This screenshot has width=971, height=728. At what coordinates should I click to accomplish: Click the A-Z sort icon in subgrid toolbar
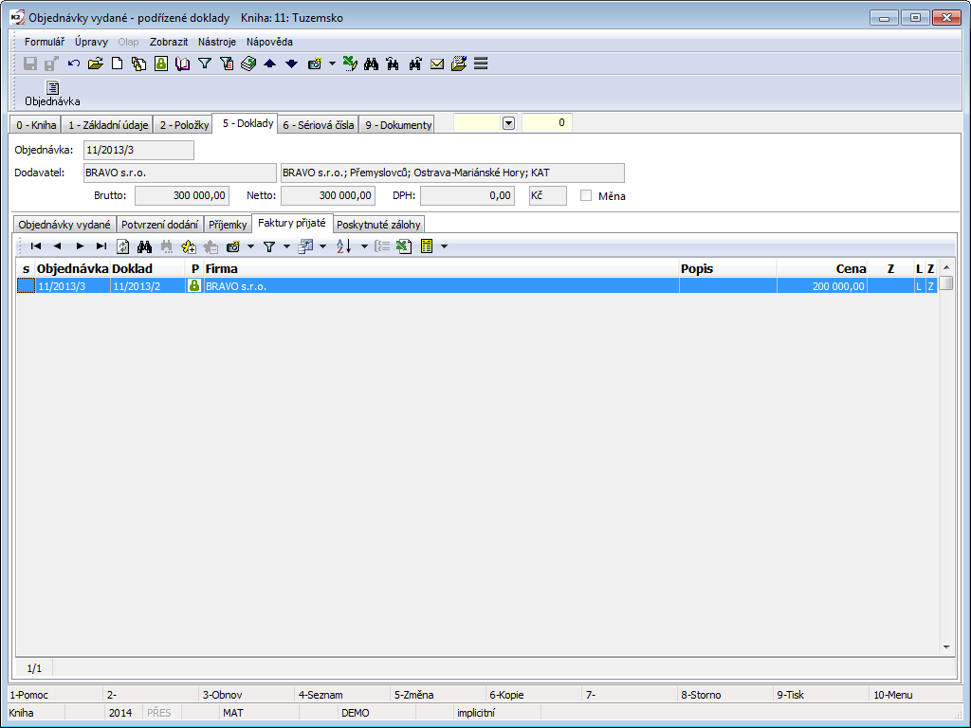click(344, 246)
